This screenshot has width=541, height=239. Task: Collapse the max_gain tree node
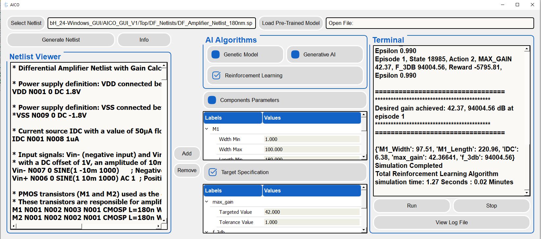click(x=207, y=202)
